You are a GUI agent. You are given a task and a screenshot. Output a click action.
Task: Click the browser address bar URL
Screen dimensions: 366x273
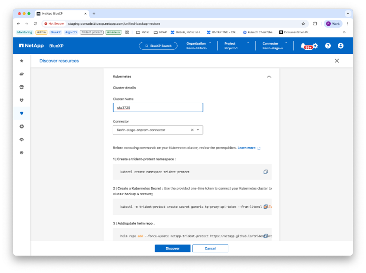(x=114, y=23)
